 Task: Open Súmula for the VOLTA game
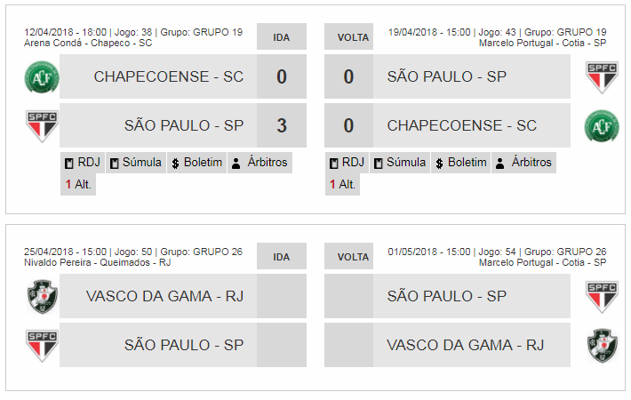tap(400, 163)
